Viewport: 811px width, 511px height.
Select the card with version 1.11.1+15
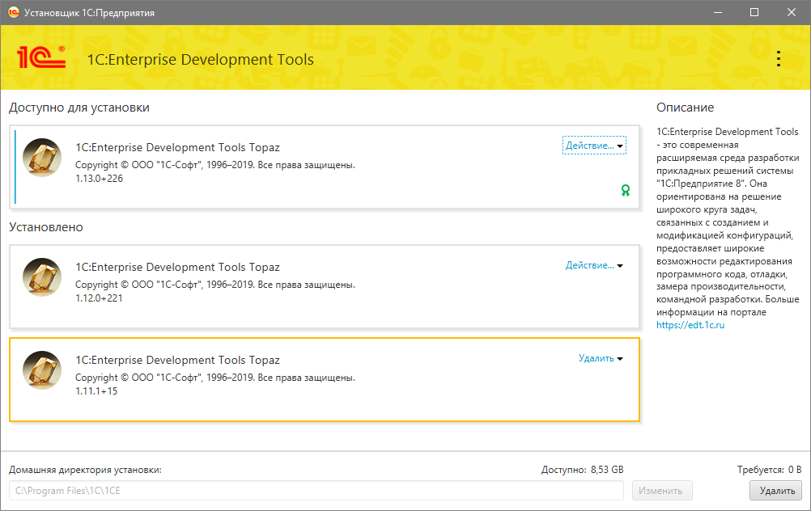pyautogui.click(x=325, y=380)
